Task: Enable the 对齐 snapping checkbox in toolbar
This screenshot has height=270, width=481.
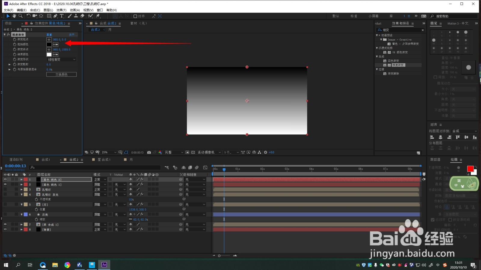Action: pos(135,16)
